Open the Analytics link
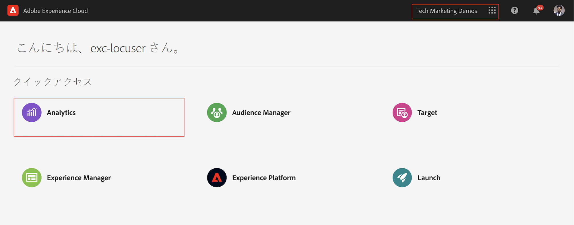 pos(61,113)
